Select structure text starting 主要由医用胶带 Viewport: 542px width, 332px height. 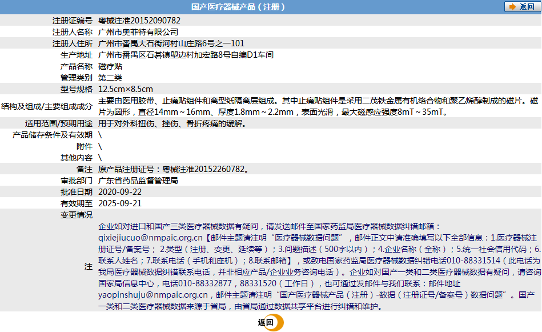point(318,106)
